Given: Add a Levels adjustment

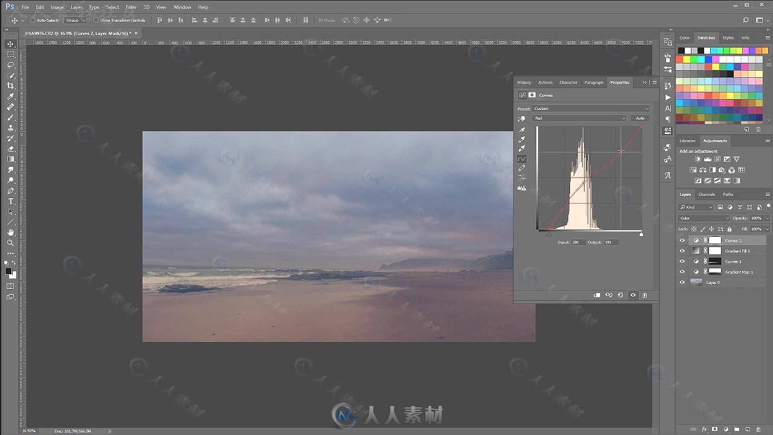Looking at the screenshot, I should click(x=708, y=159).
